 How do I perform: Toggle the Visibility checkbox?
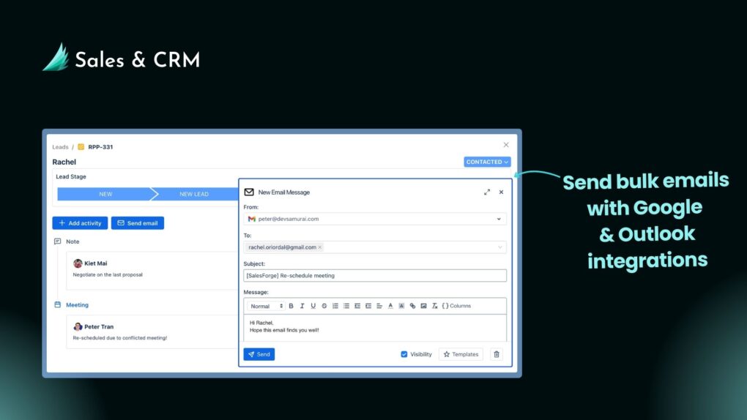click(x=404, y=354)
